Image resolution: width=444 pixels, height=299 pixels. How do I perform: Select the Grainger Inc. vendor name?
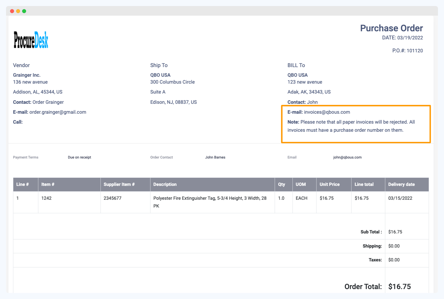[27, 75]
